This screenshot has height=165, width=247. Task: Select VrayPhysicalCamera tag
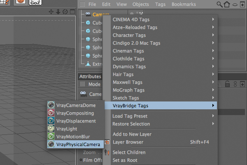click(75, 144)
